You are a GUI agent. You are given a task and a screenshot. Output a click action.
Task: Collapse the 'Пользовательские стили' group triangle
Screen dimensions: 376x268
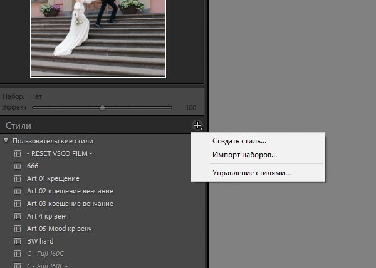pos(6,142)
